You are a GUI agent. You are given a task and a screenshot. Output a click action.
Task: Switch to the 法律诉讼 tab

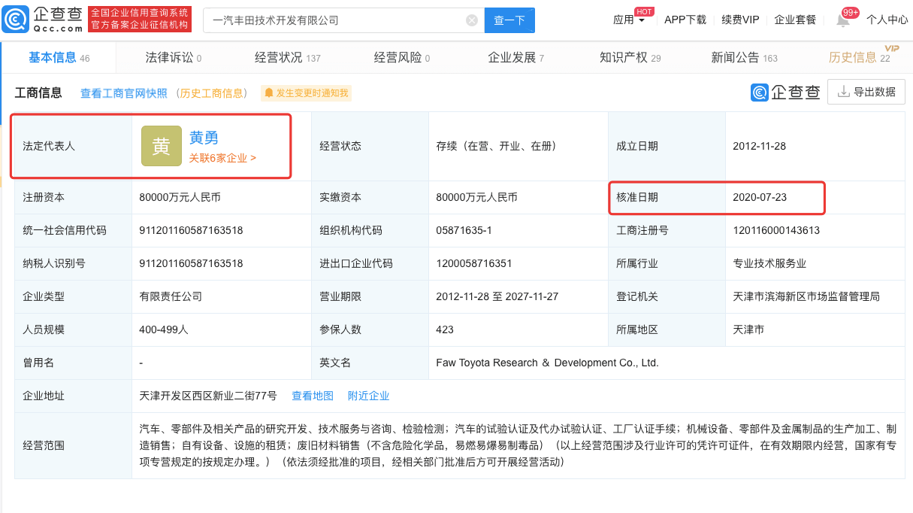pyautogui.click(x=171, y=57)
